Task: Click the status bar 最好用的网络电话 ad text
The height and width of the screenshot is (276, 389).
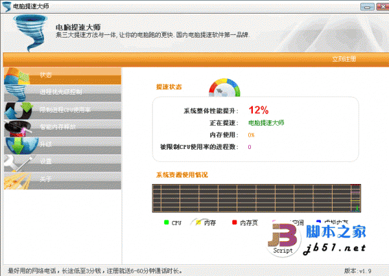Action: click(95, 271)
